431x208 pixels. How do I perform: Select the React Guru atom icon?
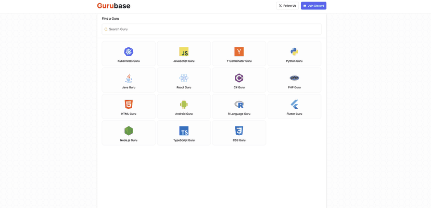[x=184, y=78]
